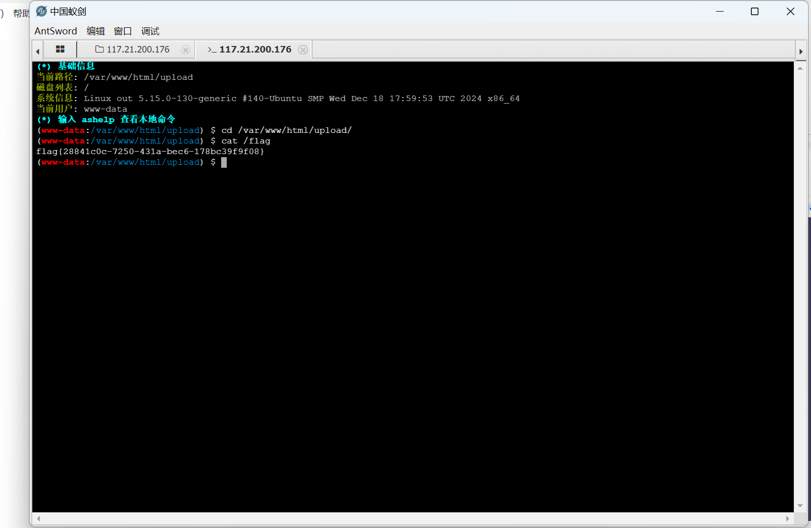Open the 窗口 menu
This screenshot has width=811, height=528.
coord(123,31)
